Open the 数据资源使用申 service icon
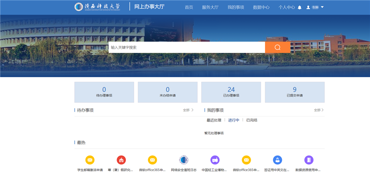This screenshot has height=175, width=370. (x=309, y=160)
